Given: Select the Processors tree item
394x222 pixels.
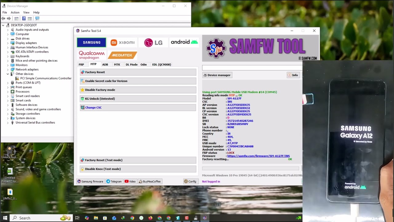Looking at the screenshot, I should click(x=22, y=92).
